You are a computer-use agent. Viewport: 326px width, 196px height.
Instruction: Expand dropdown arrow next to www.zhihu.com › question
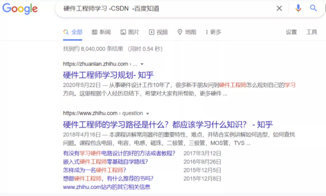[148, 114]
